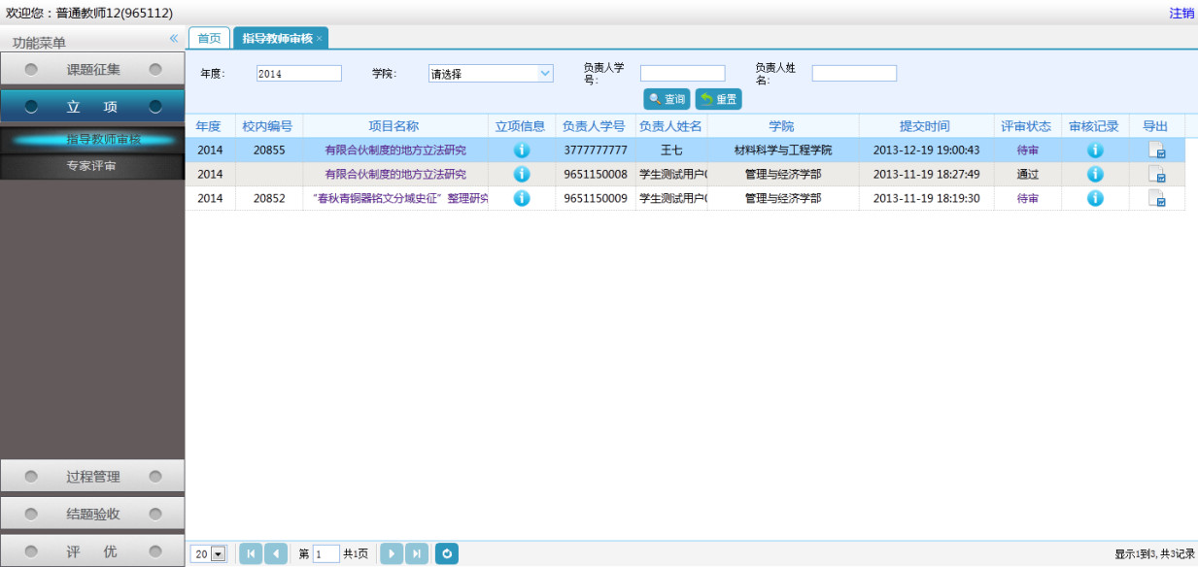The image size is (1198, 567).
Task: Click the 显示1到3,共3记录 record count text
Action: [1154, 553]
